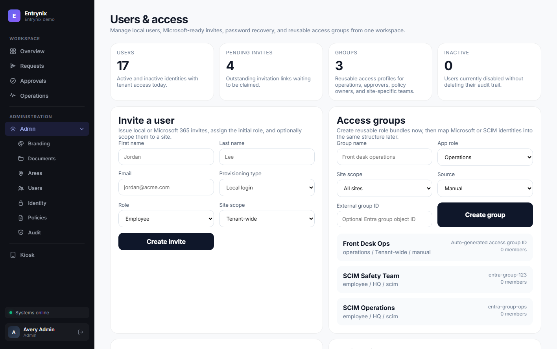Click inside the Email input field
This screenshot has width=557, height=349.
[166, 187]
